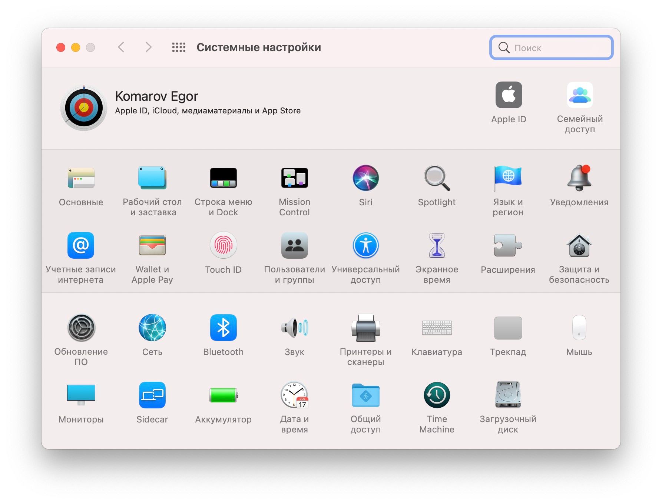Open Рабочий стол и заставка settings

tap(152, 178)
